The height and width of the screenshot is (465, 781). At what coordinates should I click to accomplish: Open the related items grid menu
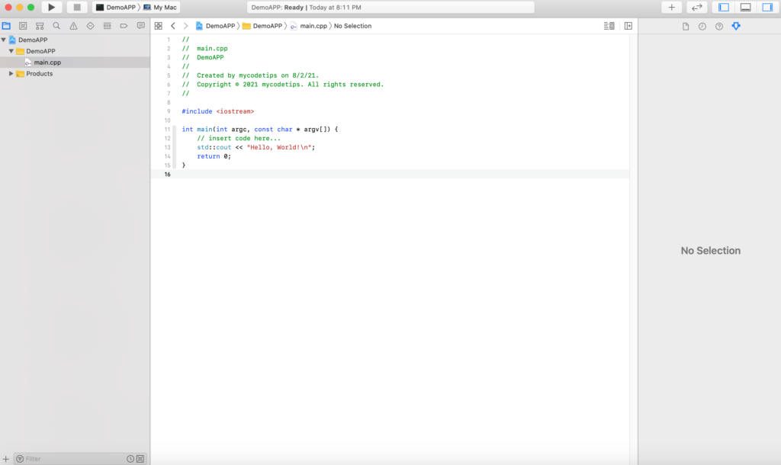pyautogui.click(x=159, y=26)
